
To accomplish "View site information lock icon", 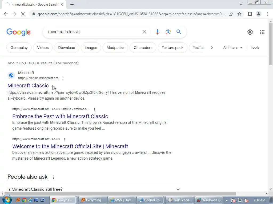I will (x=34, y=14).
